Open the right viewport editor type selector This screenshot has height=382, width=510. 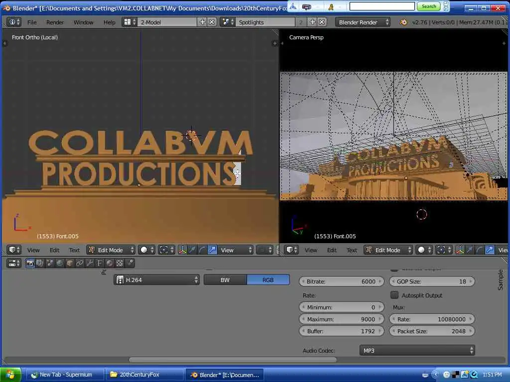coord(291,250)
